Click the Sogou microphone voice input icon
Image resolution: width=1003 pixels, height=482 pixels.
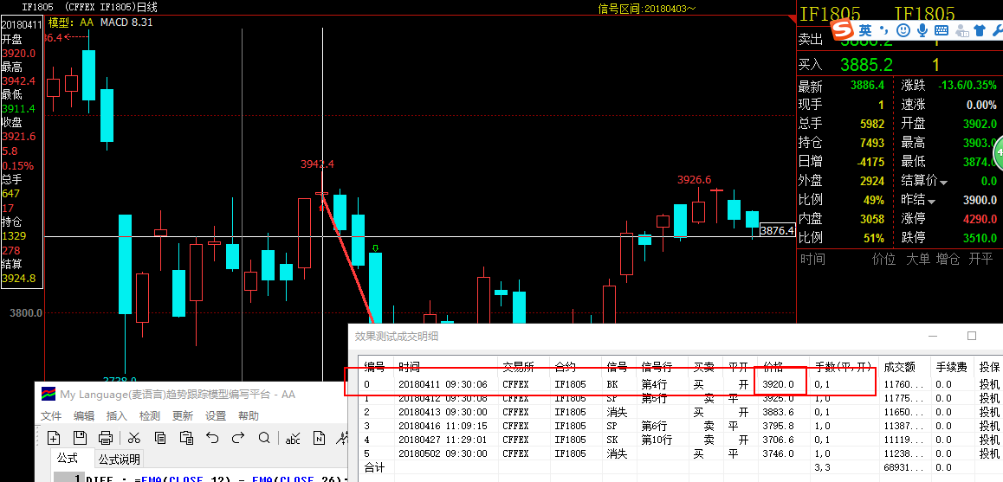point(922,30)
